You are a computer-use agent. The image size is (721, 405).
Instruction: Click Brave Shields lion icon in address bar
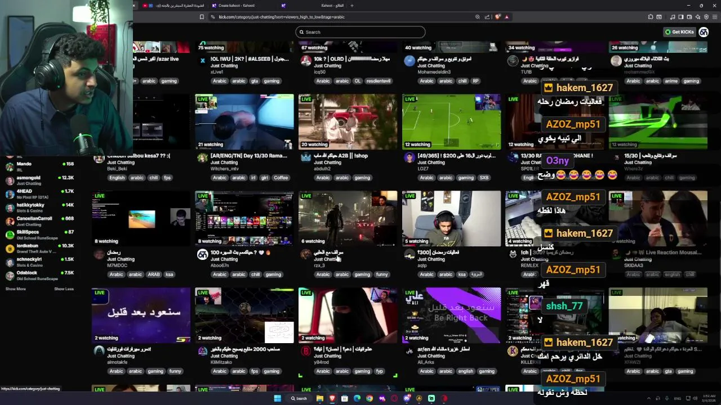497,17
